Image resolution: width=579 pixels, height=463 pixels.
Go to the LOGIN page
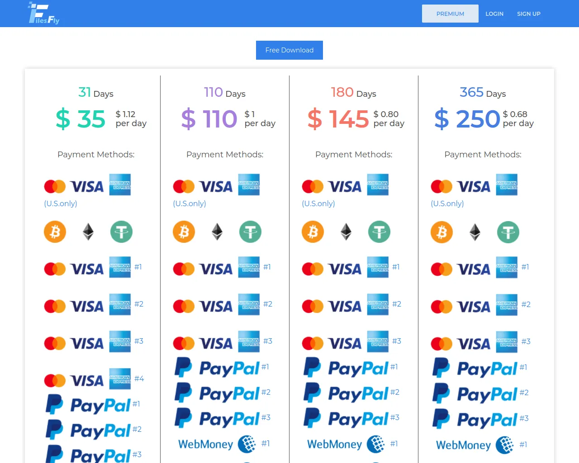coord(494,14)
